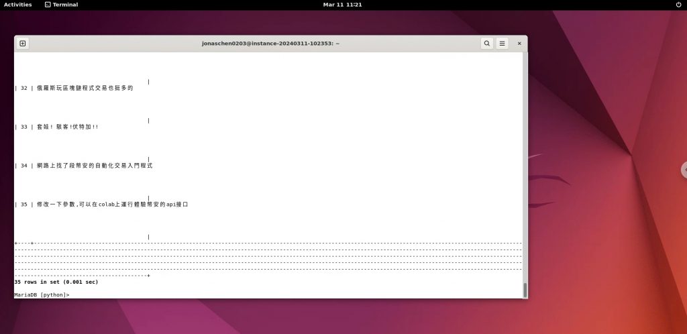Click the terminal vertical scrollbar thumb
Image resolution: width=687 pixels, height=334 pixels.
525,290
